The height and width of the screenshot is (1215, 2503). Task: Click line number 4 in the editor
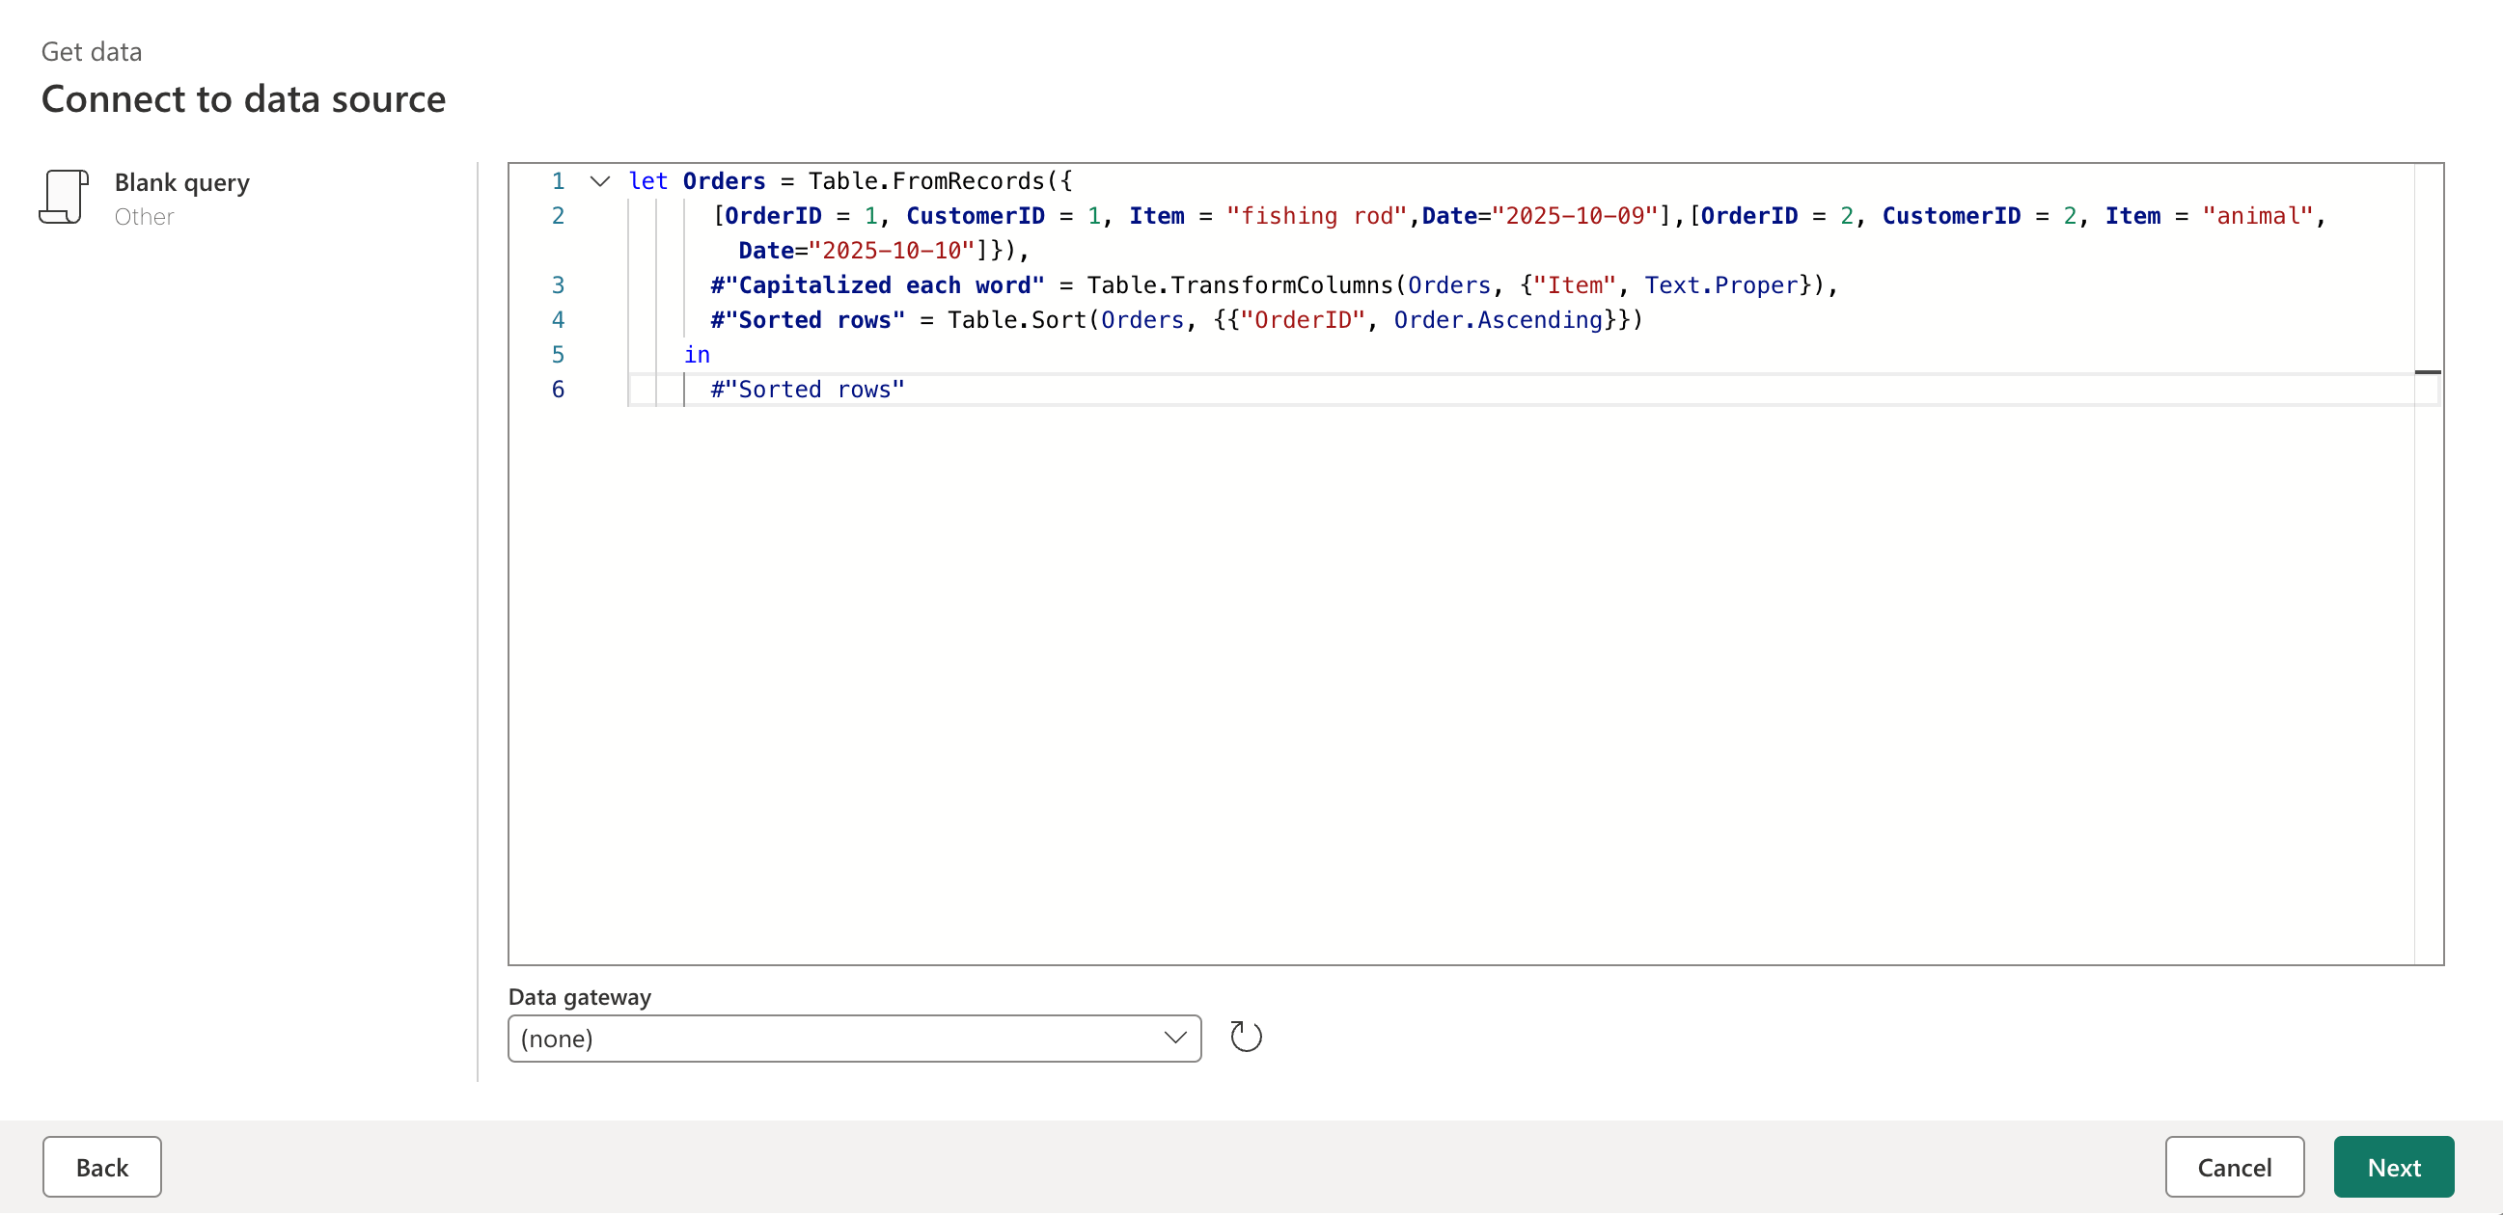click(558, 319)
